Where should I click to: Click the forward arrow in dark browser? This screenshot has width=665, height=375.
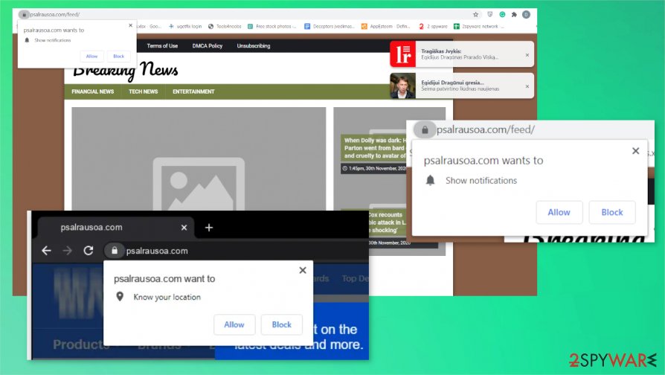[x=68, y=251]
